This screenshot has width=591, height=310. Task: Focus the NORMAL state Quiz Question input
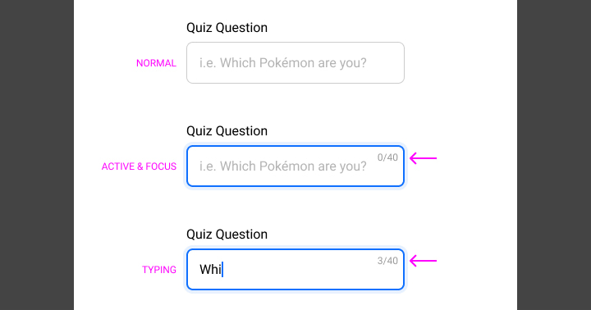pyautogui.click(x=295, y=62)
